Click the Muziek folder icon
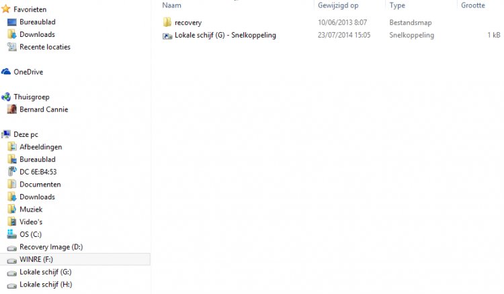The image size is (504, 294). 12,209
